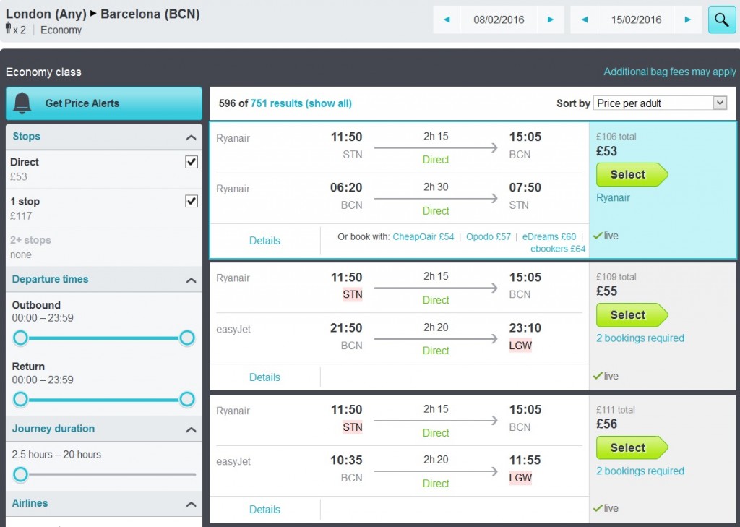740x527 pixels.
Task: Open Details for the £55 itinerary
Action: 264,377
